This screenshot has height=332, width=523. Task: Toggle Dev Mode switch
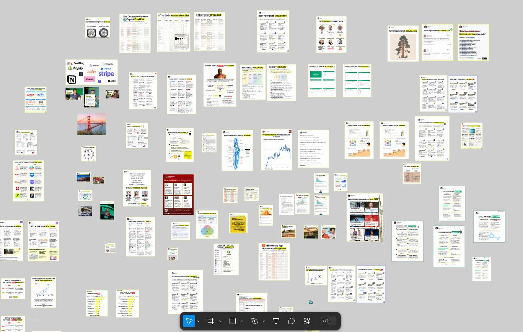click(329, 321)
